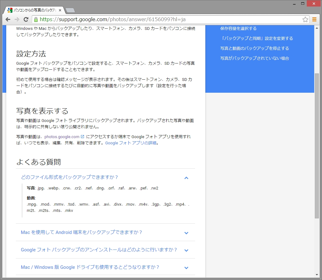Image resolution: width=322 pixels, height=280 pixels.
Task: Click chevron beside Google ドライブ question
Action: 186,268
